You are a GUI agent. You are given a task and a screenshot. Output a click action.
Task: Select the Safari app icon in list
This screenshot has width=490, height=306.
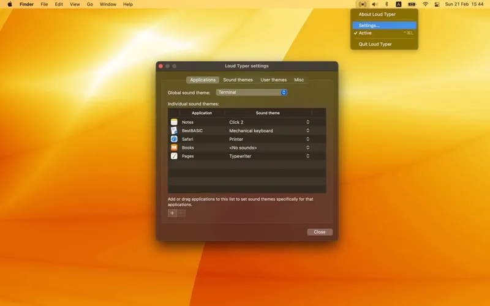[174, 139]
